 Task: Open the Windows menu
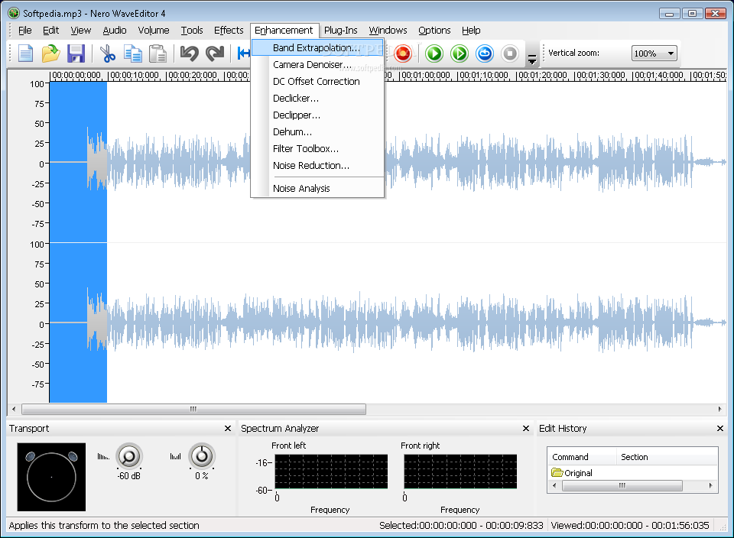tap(388, 31)
